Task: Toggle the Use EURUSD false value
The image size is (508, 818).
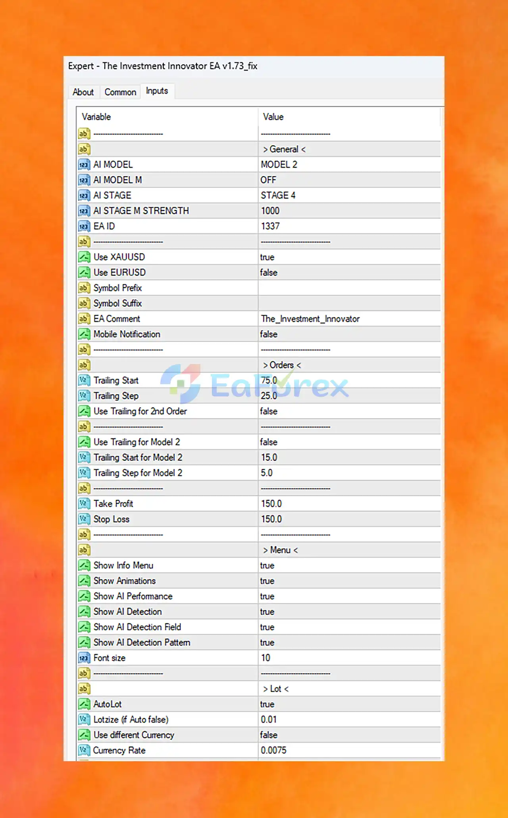Action: pyautogui.click(x=349, y=272)
